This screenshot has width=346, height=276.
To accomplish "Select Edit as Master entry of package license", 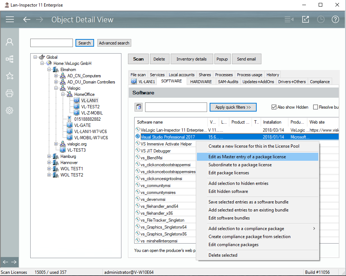I will 247,157.
